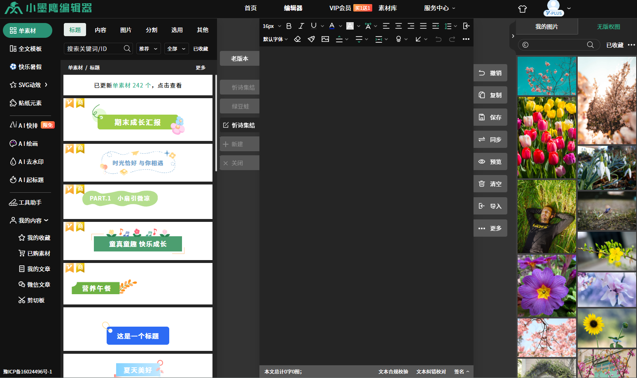
Task: Click the paragraph spacing after icon
Action: (x=359, y=39)
